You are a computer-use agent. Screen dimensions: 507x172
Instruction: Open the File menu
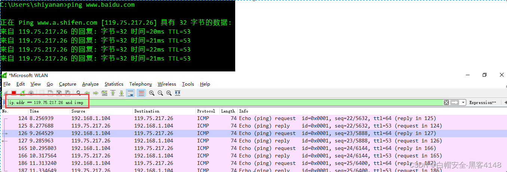(x=7, y=84)
